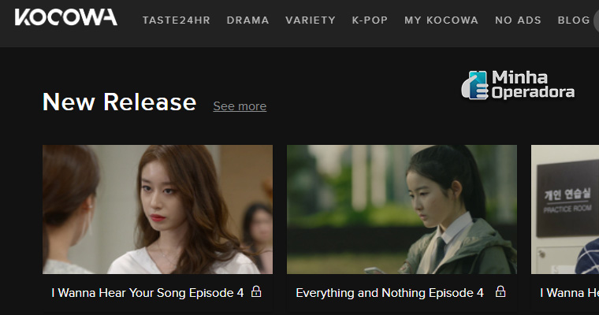The width and height of the screenshot is (599, 315).
Task: Select the NO ADS option
Action: tap(518, 20)
